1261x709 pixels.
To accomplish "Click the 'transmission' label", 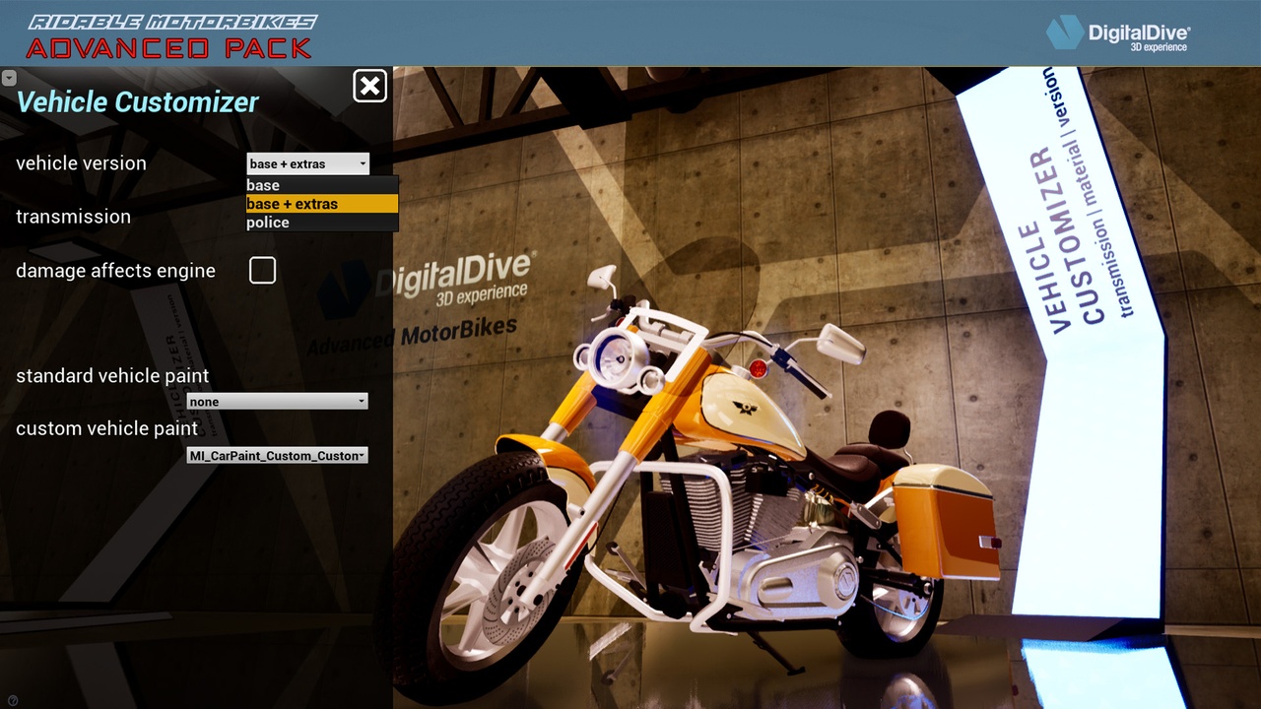I will (73, 217).
